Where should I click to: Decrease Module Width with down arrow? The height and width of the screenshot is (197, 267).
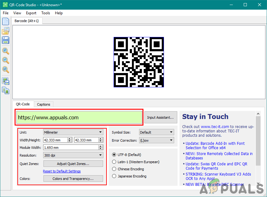point(101,149)
